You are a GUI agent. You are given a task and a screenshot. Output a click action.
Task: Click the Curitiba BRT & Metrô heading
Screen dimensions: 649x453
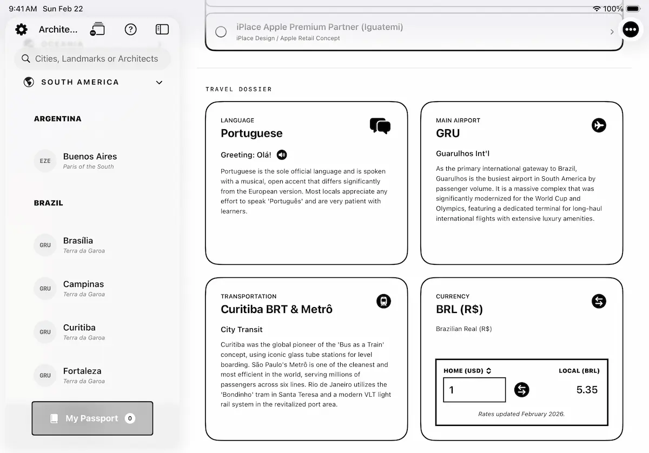click(x=276, y=309)
